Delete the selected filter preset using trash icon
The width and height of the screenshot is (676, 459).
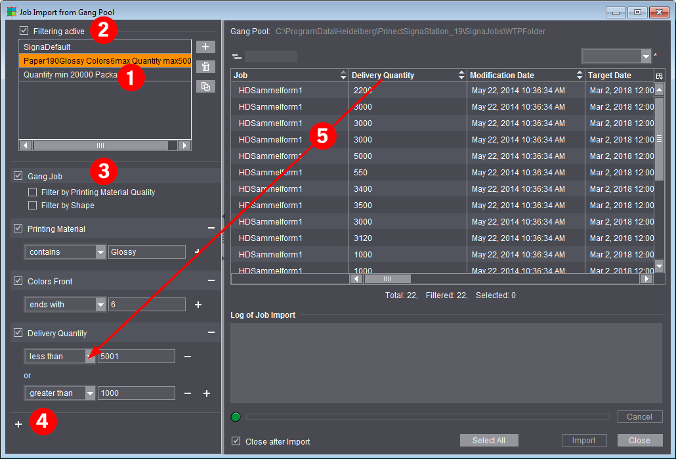205,66
